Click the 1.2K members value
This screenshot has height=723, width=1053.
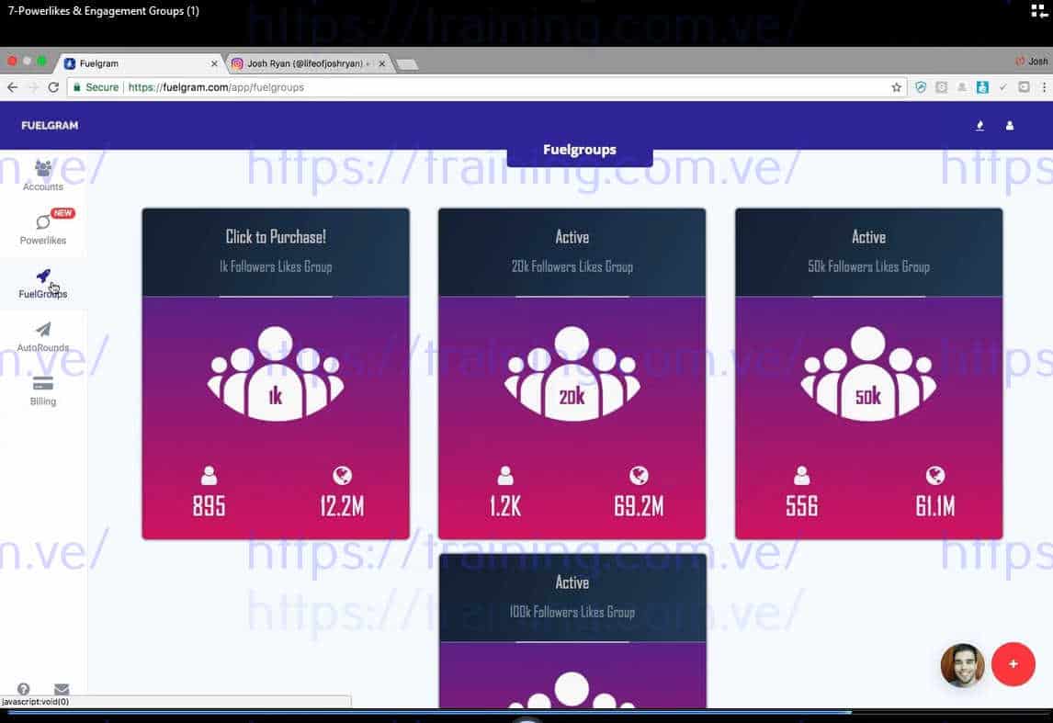[505, 506]
